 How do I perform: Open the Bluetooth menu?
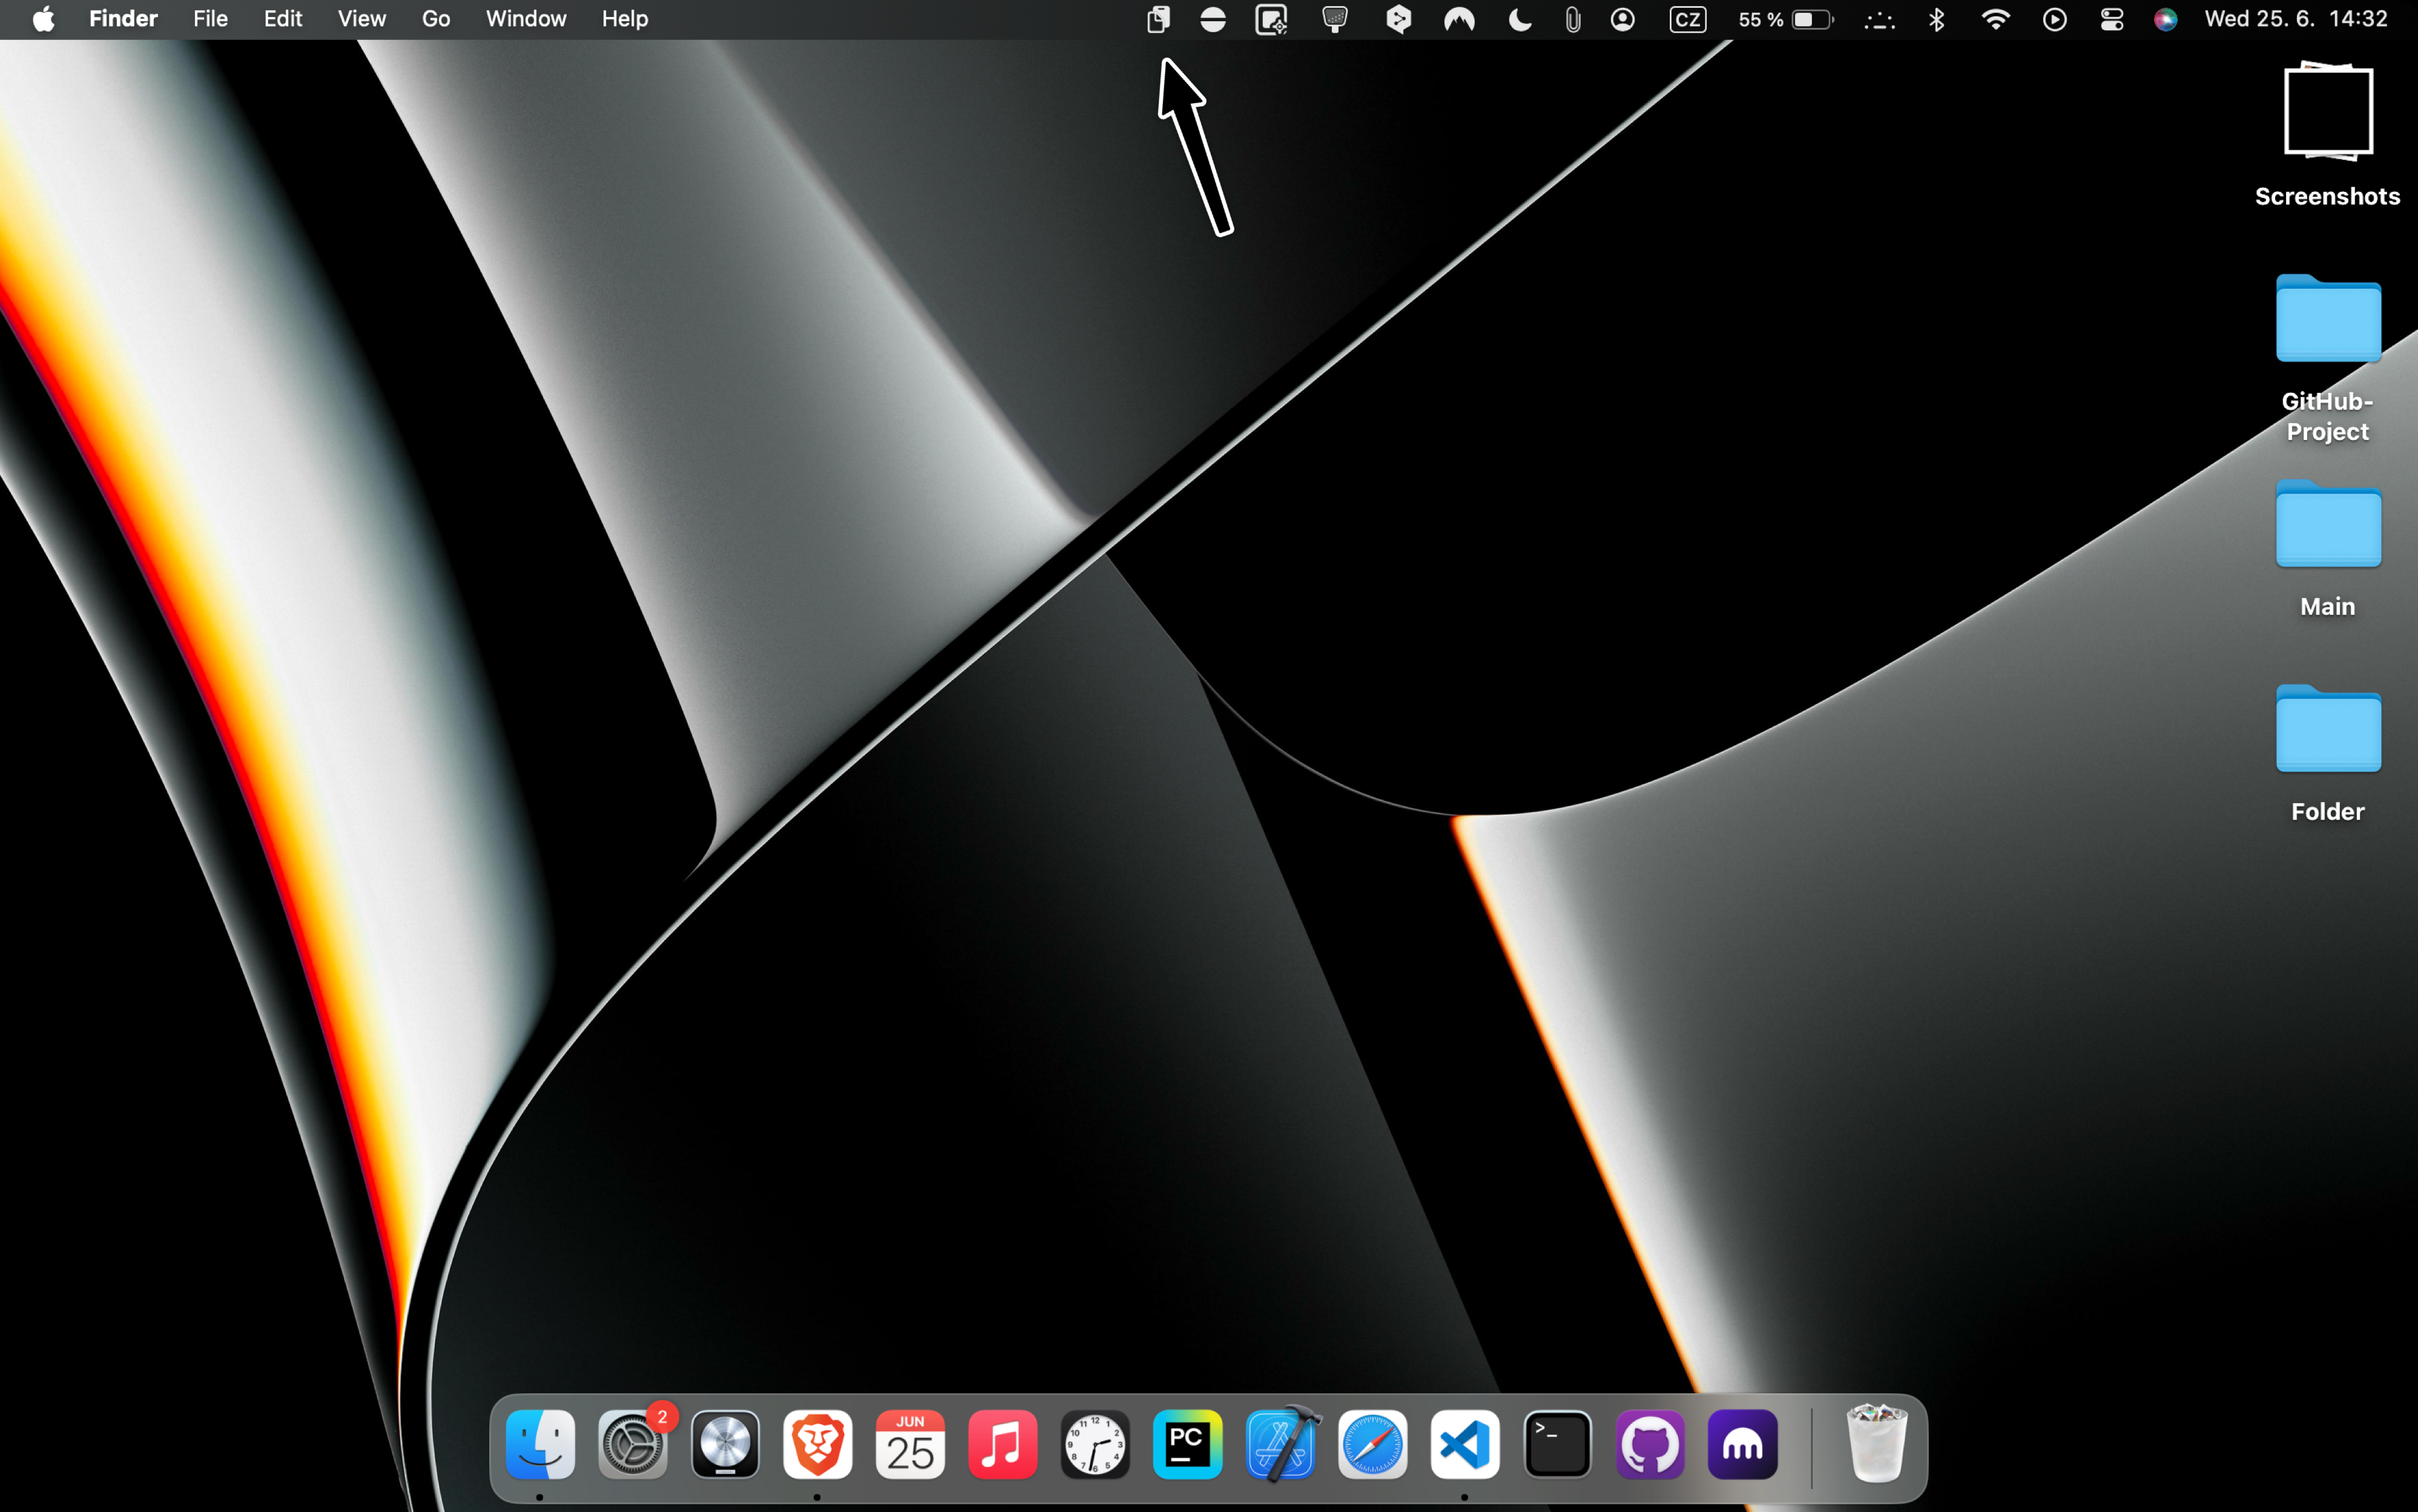pyautogui.click(x=1937, y=19)
